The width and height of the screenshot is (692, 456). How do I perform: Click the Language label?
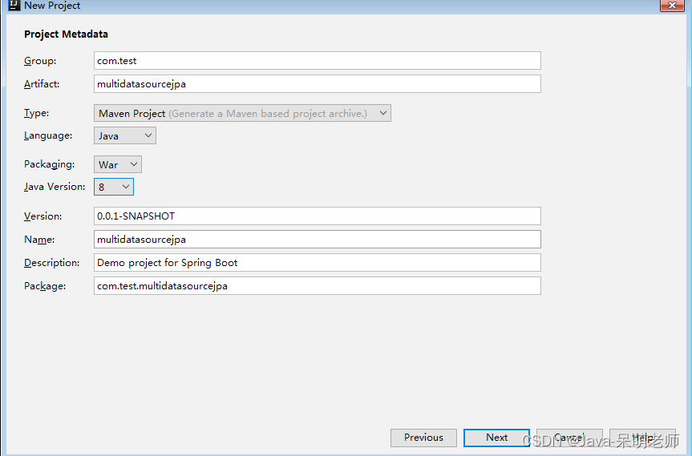[x=48, y=135]
